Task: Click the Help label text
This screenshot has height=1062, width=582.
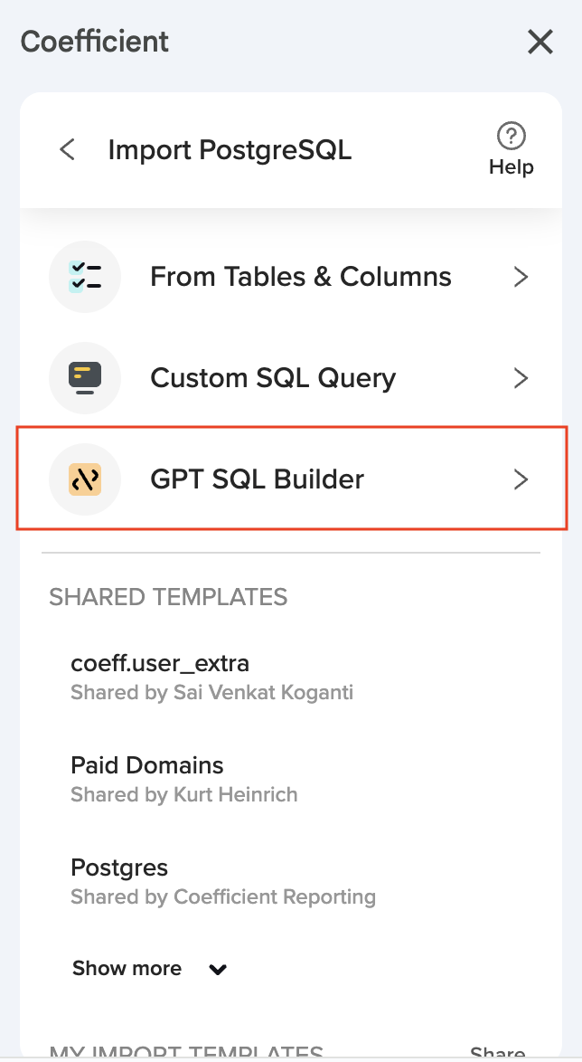Action: (512, 167)
